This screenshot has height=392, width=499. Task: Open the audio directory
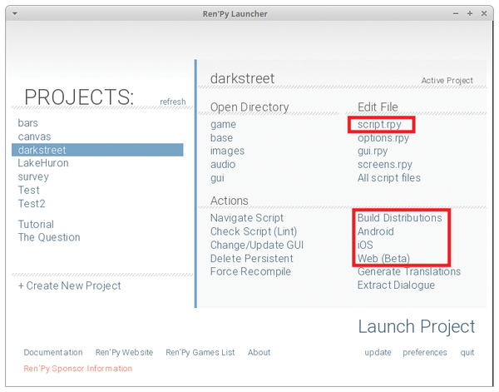click(x=223, y=164)
